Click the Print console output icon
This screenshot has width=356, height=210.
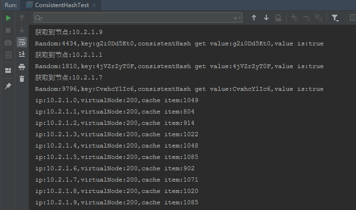pos(22,67)
